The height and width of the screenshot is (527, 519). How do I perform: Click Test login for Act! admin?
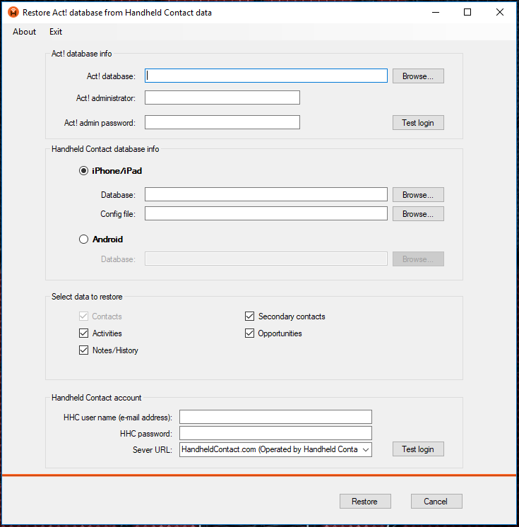tap(418, 123)
